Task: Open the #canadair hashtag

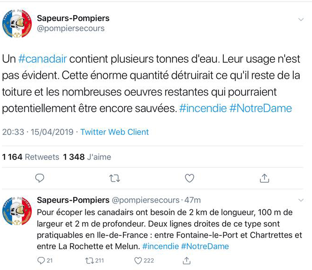Action: 42,60
